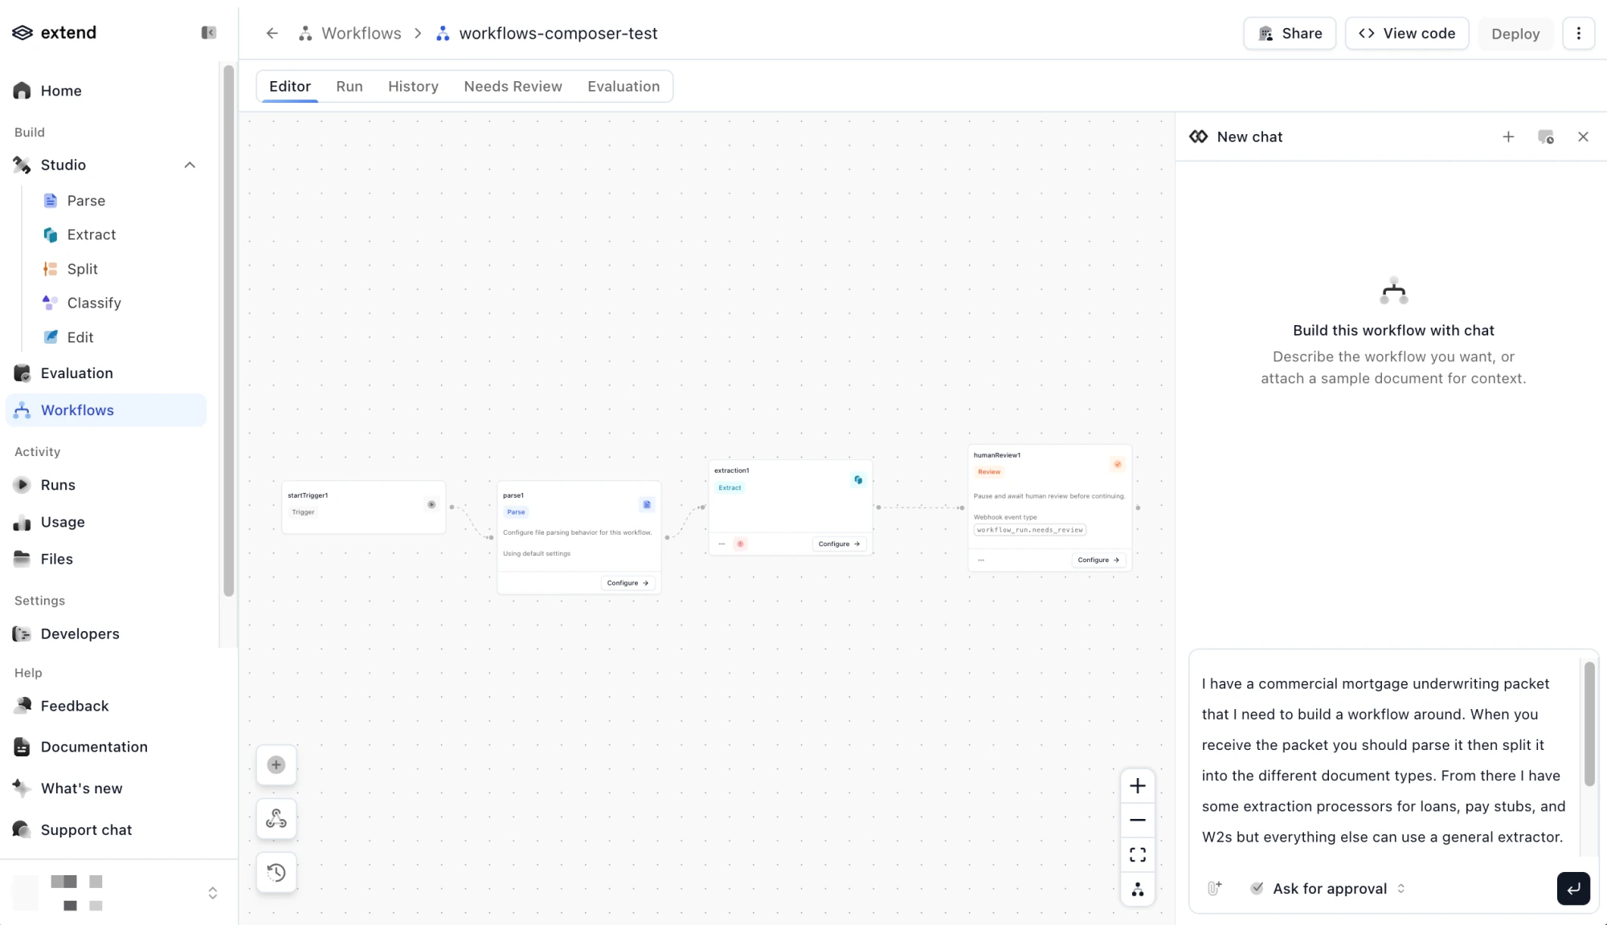This screenshot has height=925, width=1607.
Task: Open more options on humanReview1 node
Action: tap(981, 560)
